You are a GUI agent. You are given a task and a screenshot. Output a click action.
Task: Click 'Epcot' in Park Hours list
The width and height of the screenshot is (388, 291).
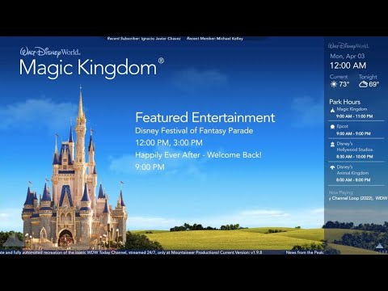pos(343,126)
